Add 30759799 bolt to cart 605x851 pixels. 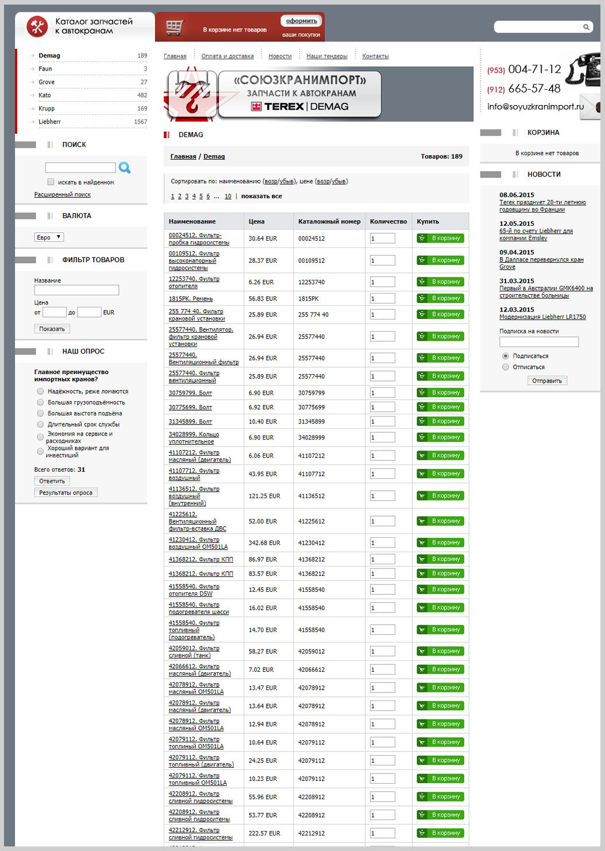(x=440, y=392)
